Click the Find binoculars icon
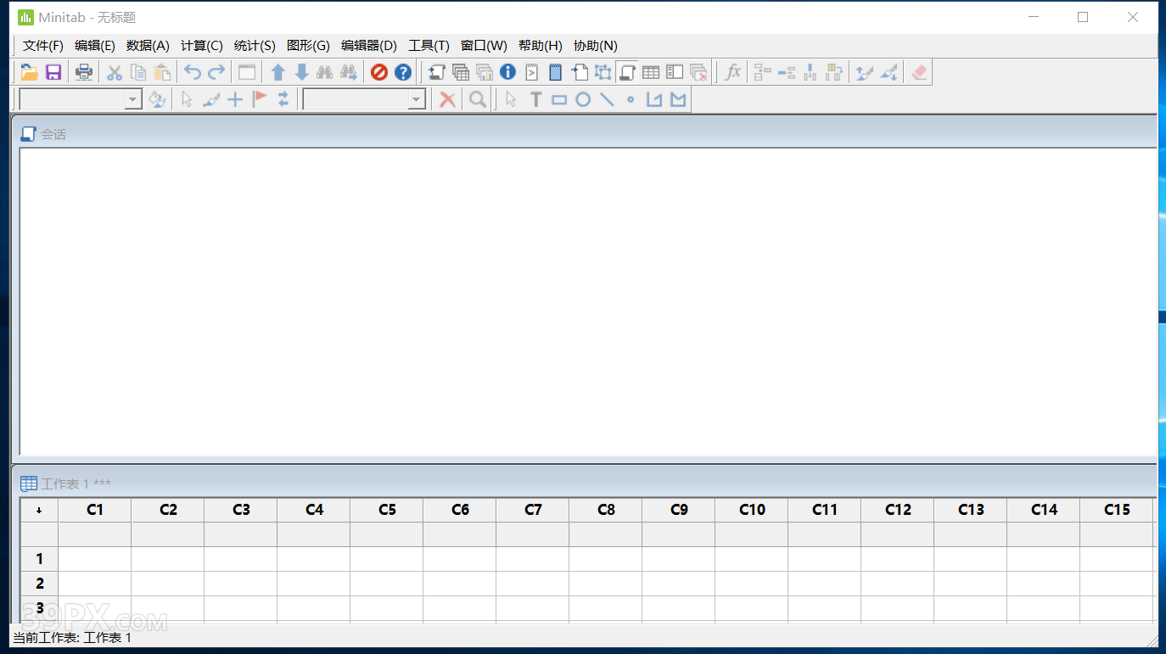The width and height of the screenshot is (1166, 654). pos(324,73)
